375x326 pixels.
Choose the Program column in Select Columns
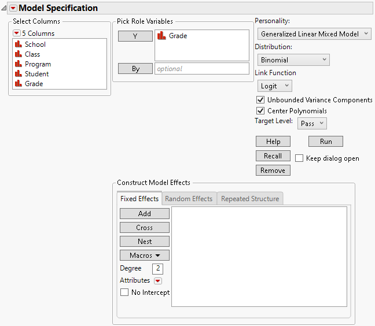click(x=38, y=64)
